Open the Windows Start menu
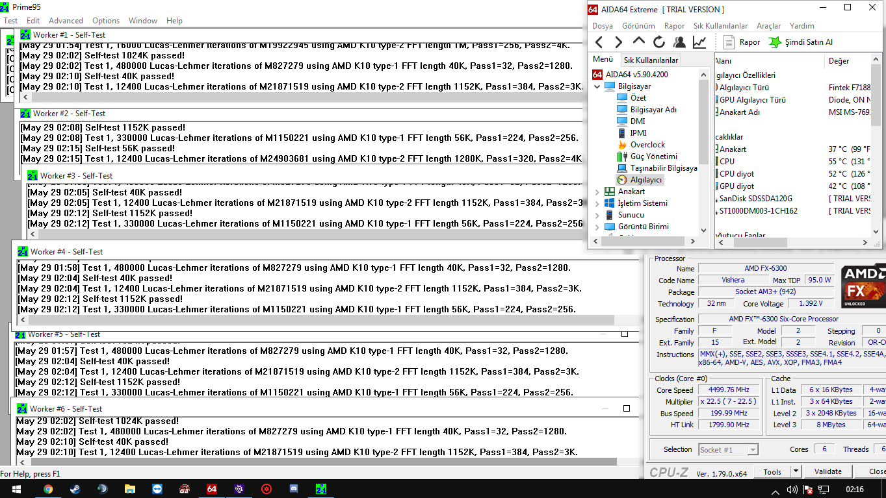The height and width of the screenshot is (498, 886). pos(16,489)
